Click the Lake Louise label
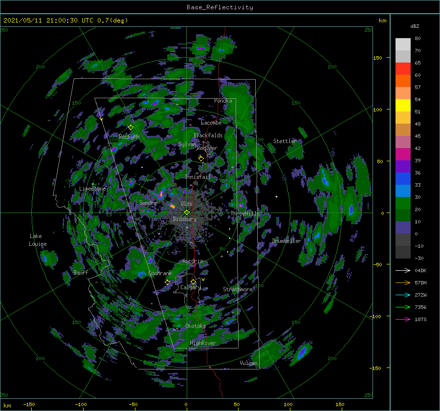Screen dimensions: 440x411 click(38, 240)
